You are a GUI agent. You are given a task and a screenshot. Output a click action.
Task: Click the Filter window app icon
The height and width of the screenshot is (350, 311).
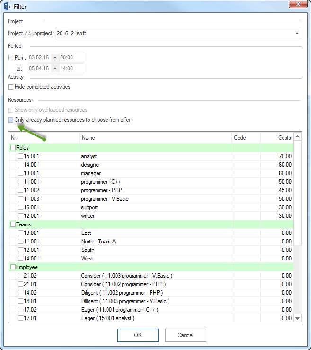(x=8, y=6)
